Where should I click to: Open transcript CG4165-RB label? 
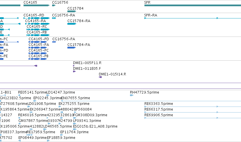37,32
